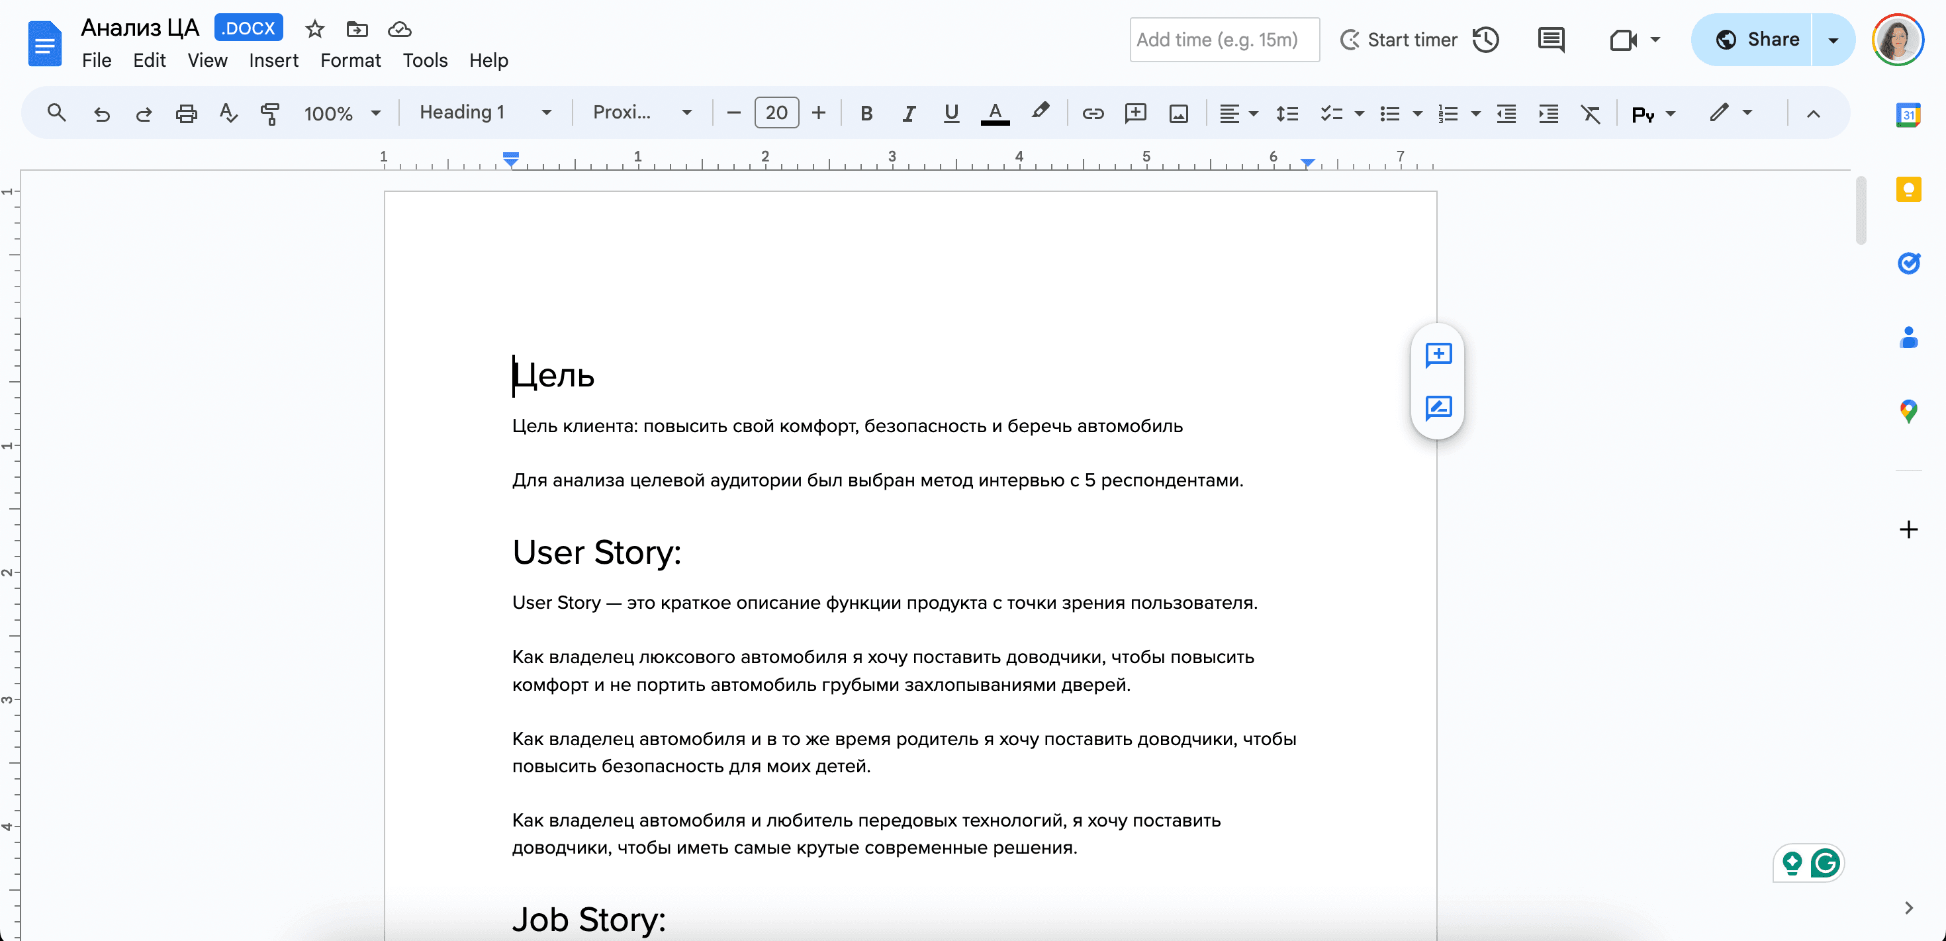1946x941 pixels.
Task: Open version history clock icon
Action: tap(1485, 39)
